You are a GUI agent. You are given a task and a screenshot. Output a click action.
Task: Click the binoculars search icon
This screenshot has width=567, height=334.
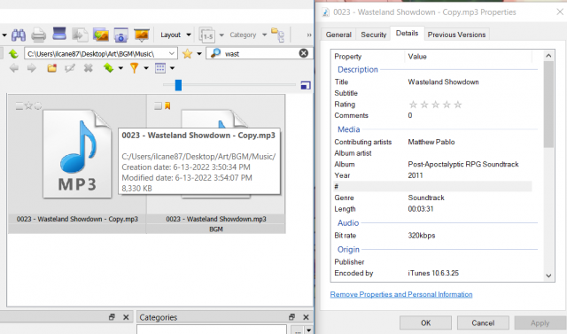[19, 35]
